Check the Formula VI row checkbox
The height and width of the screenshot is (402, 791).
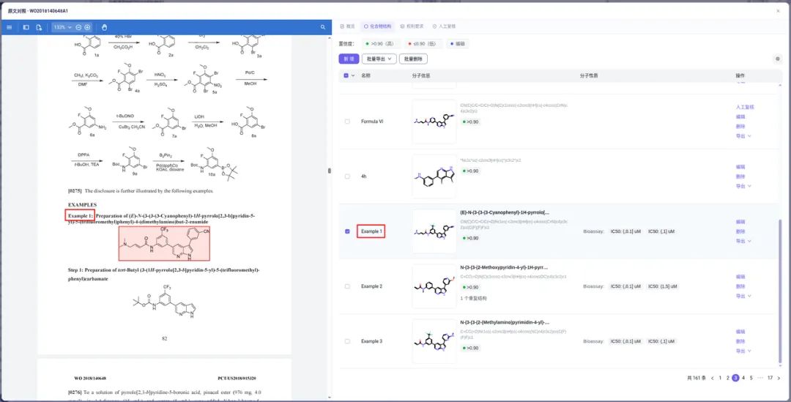pos(347,122)
